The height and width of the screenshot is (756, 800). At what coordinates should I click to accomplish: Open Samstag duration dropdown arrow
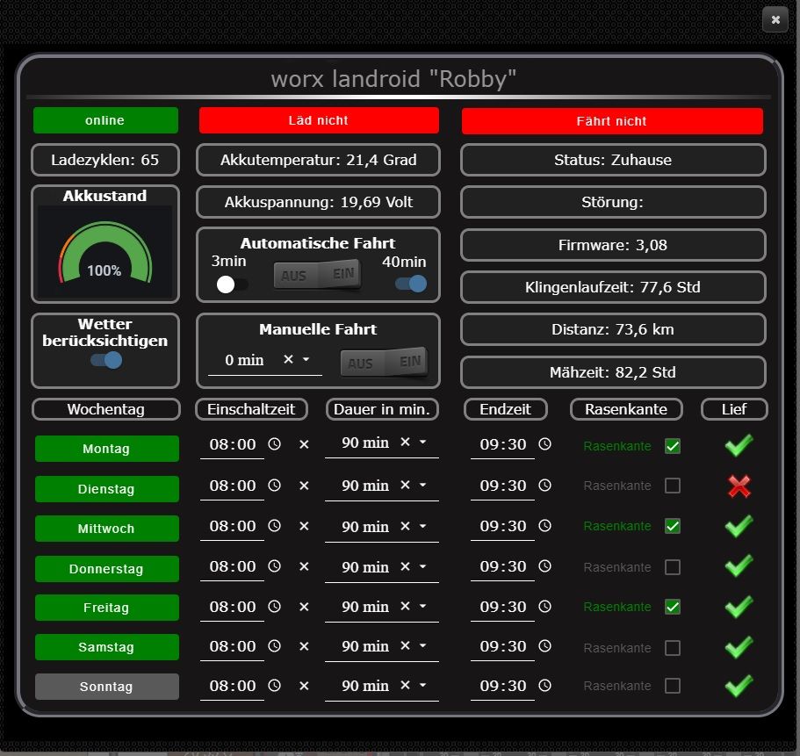tap(423, 645)
